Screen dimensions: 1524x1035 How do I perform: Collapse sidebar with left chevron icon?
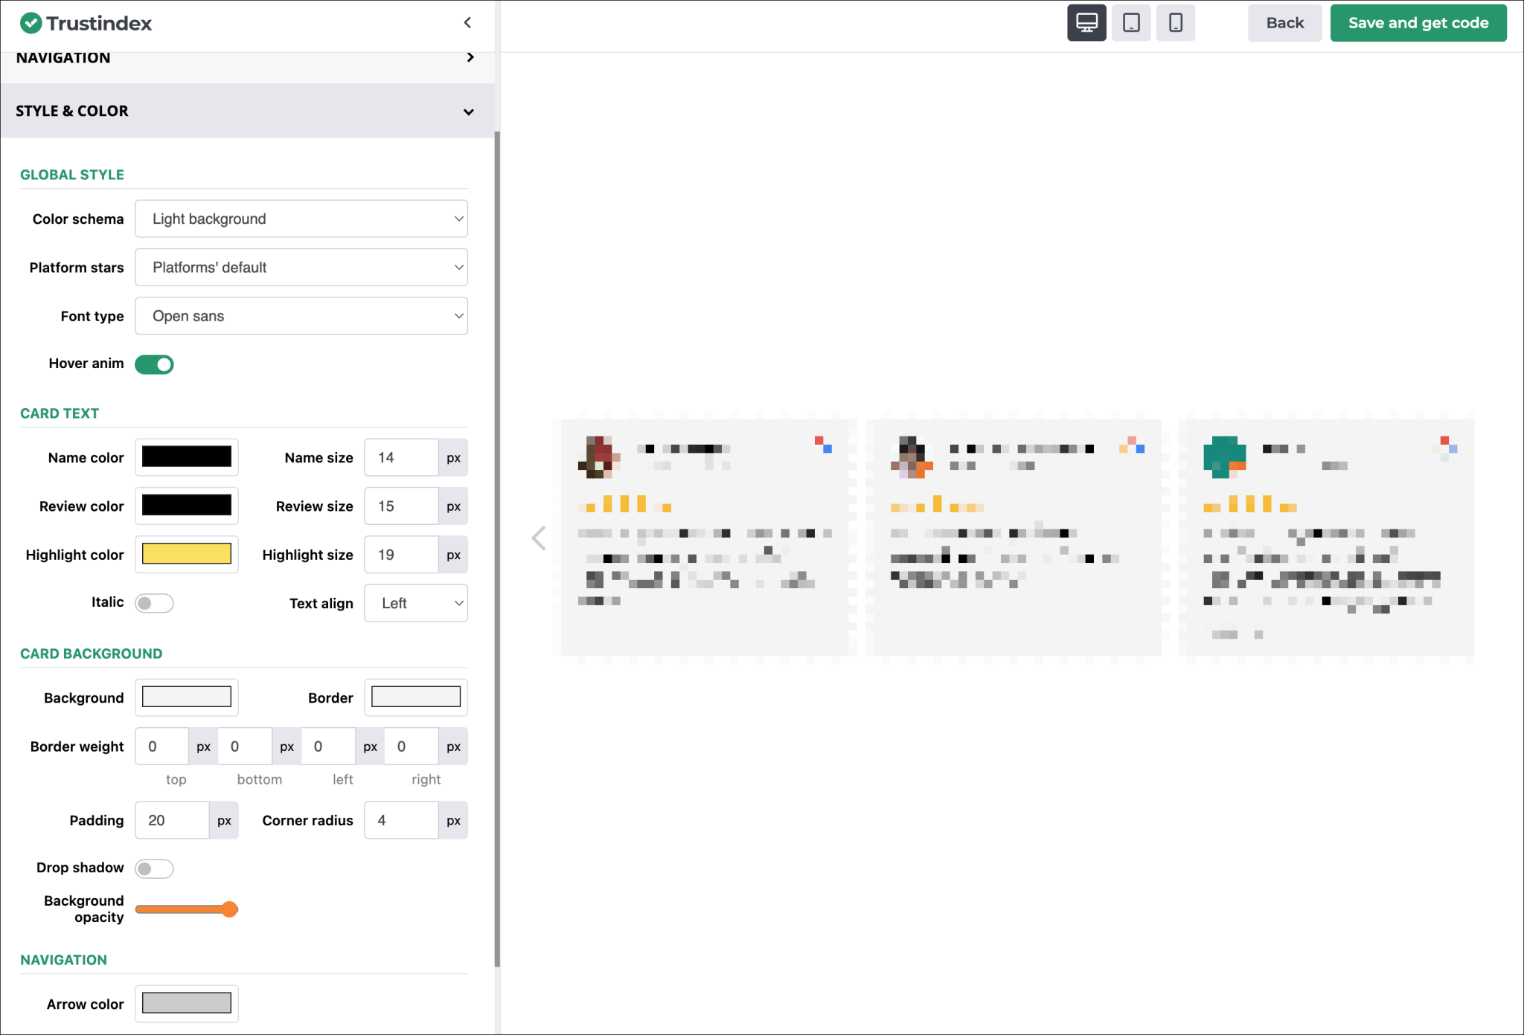click(467, 22)
